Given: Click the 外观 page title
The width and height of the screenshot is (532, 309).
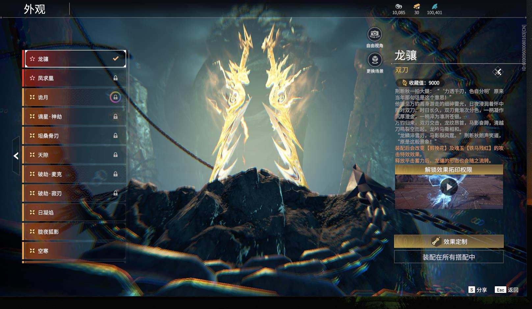Looking at the screenshot, I should click(x=35, y=9).
